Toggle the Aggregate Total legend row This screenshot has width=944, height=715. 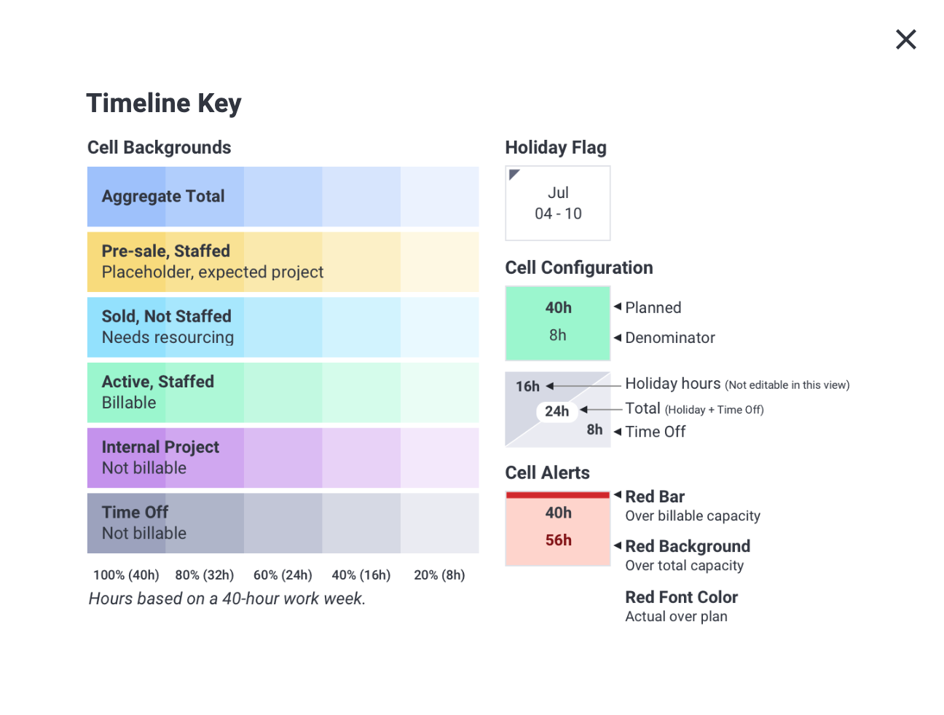click(164, 196)
